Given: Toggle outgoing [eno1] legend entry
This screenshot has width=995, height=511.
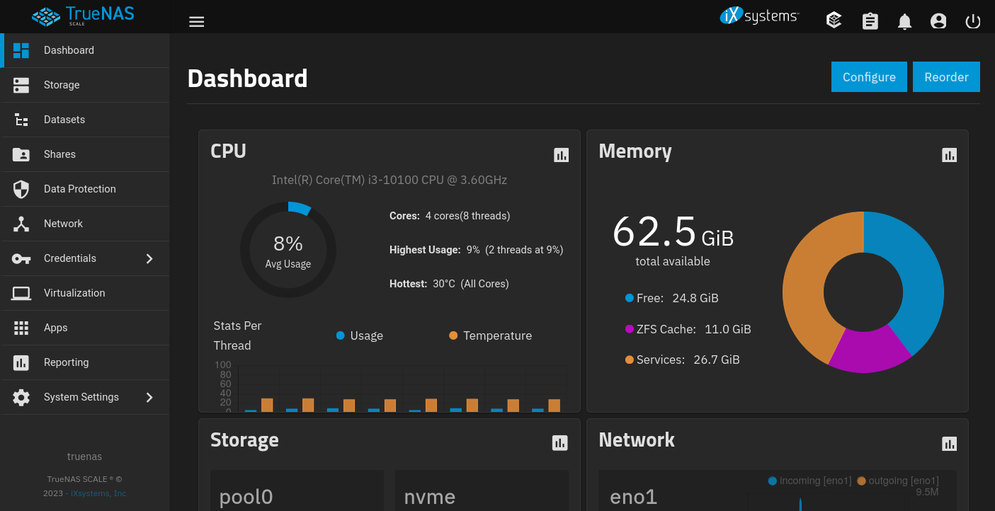Looking at the screenshot, I should [898, 481].
